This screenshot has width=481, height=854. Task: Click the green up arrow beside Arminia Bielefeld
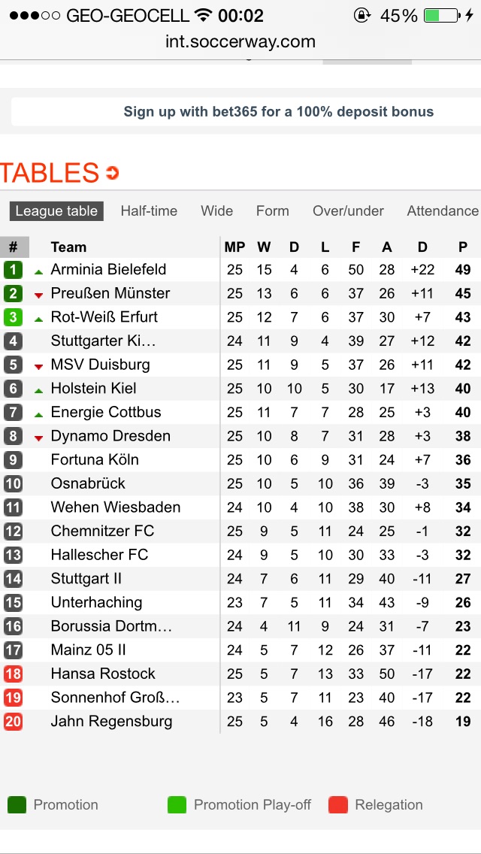pos(39,271)
